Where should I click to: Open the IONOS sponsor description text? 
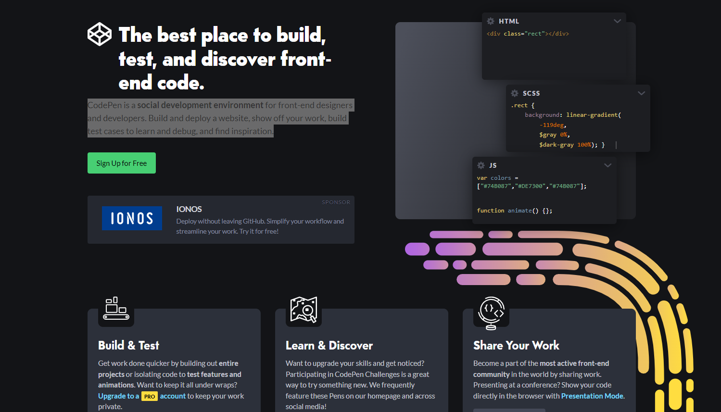click(x=260, y=226)
